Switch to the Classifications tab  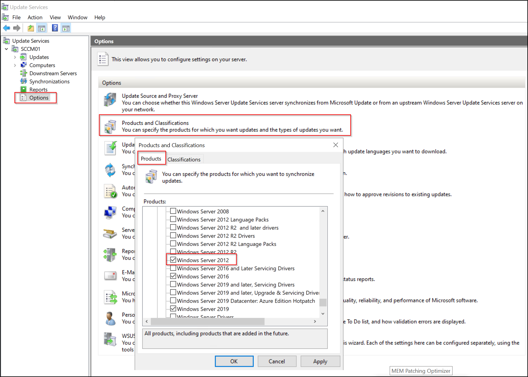click(x=184, y=159)
